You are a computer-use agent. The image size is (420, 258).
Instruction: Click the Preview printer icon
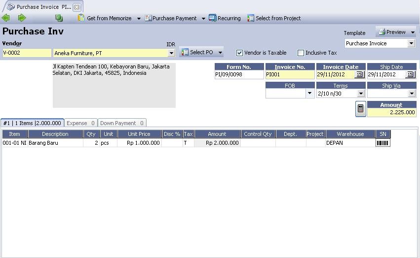tap(382, 32)
